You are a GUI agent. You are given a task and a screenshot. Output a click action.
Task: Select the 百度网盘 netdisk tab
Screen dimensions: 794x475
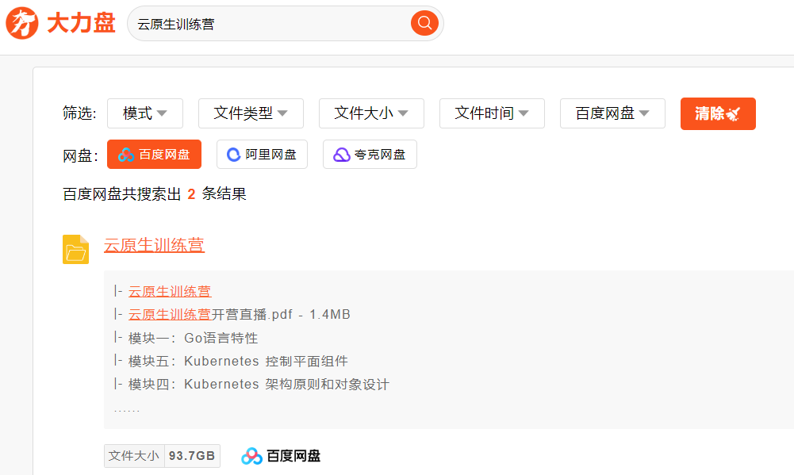click(154, 155)
